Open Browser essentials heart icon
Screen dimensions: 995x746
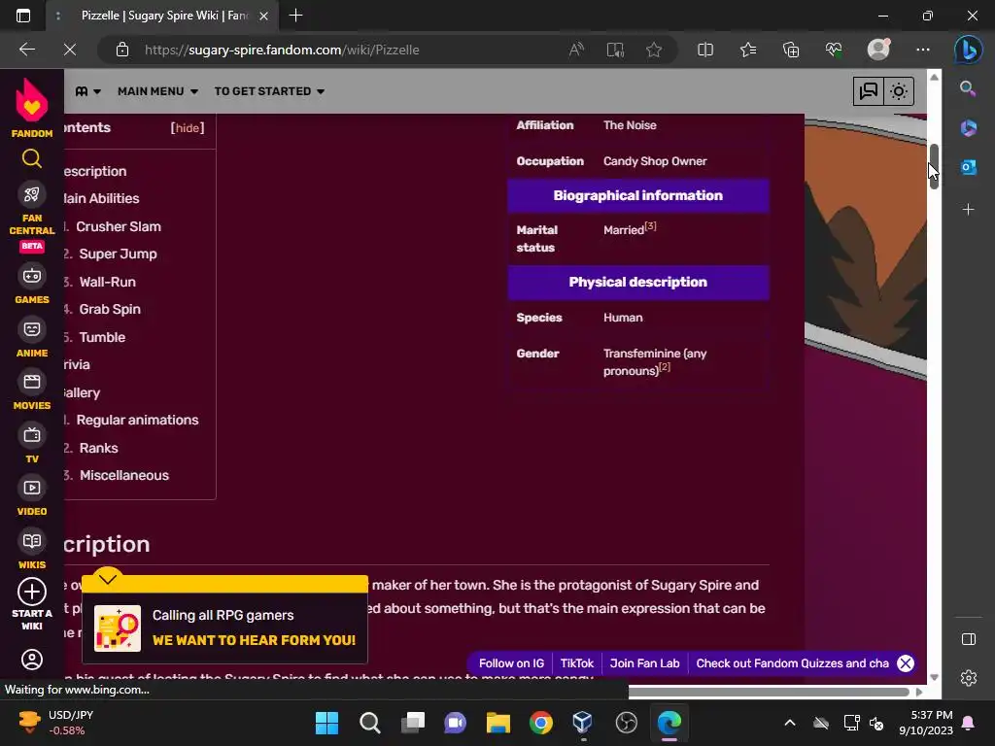pyautogui.click(x=834, y=50)
